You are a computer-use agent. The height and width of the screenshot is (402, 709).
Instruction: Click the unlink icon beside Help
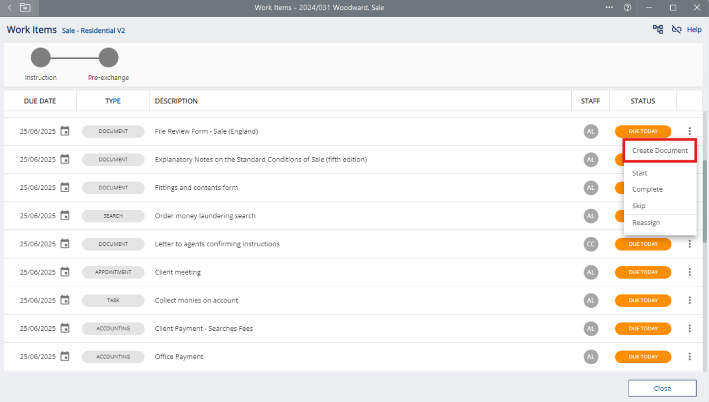(677, 29)
